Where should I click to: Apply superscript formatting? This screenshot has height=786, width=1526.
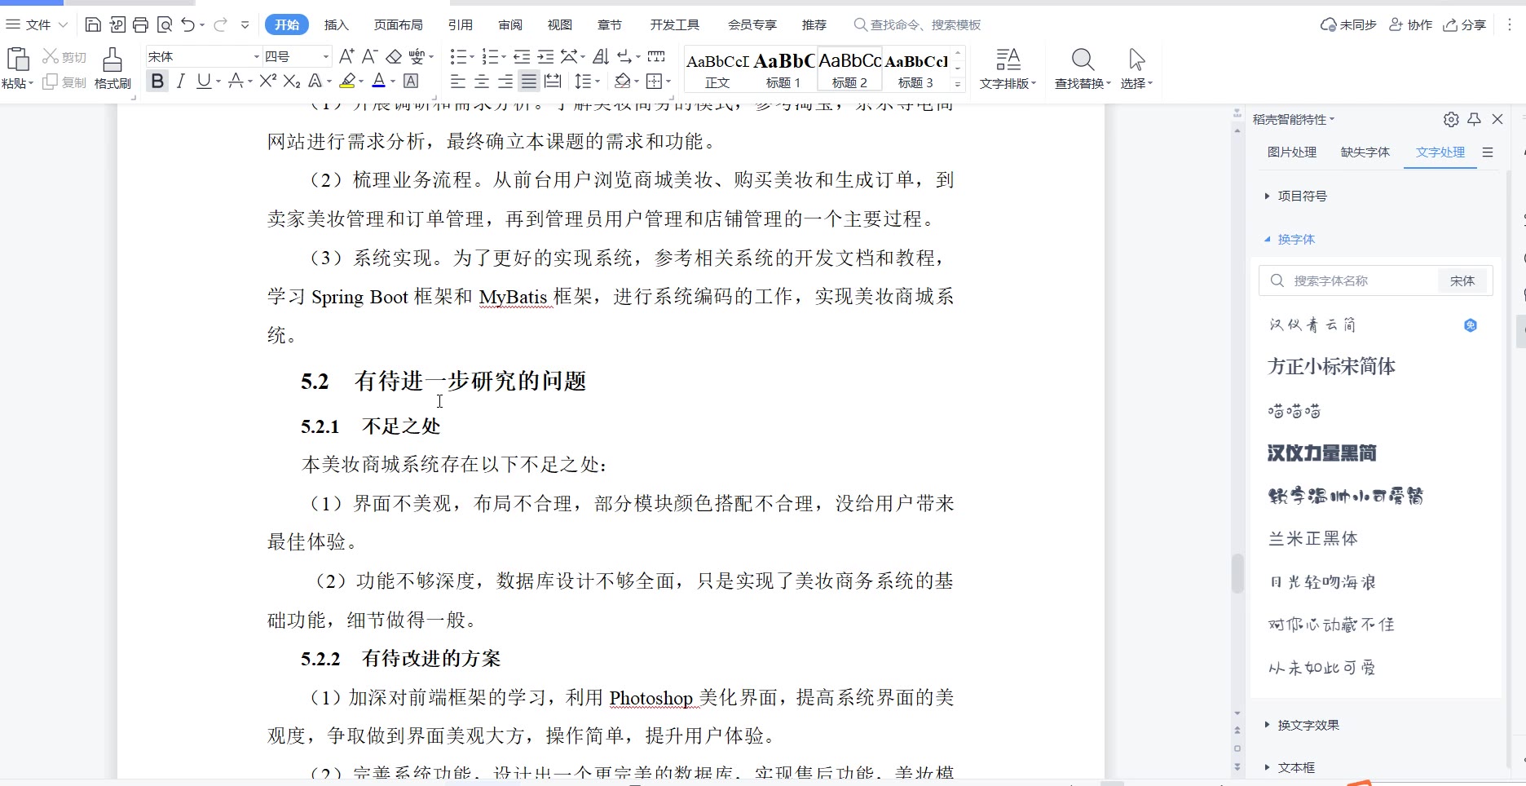pyautogui.click(x=268, y=81)
